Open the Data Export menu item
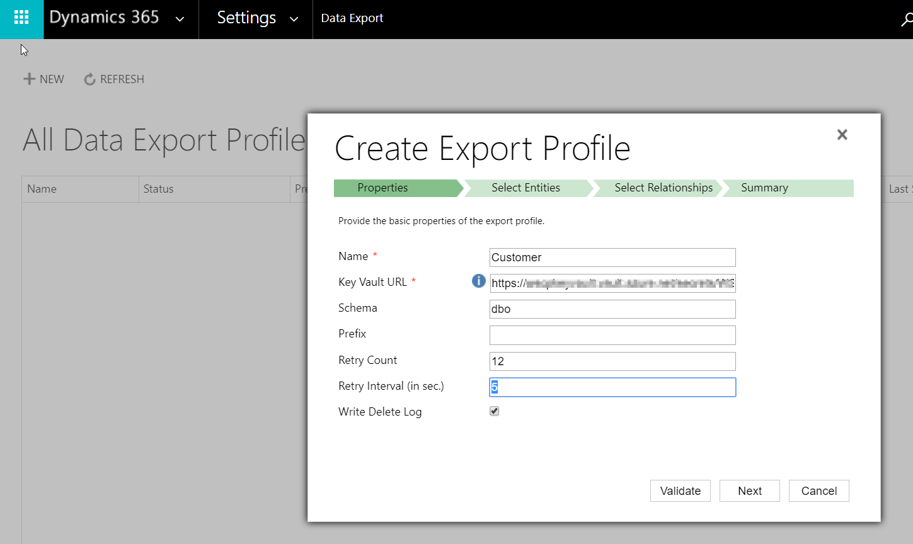 352,18
